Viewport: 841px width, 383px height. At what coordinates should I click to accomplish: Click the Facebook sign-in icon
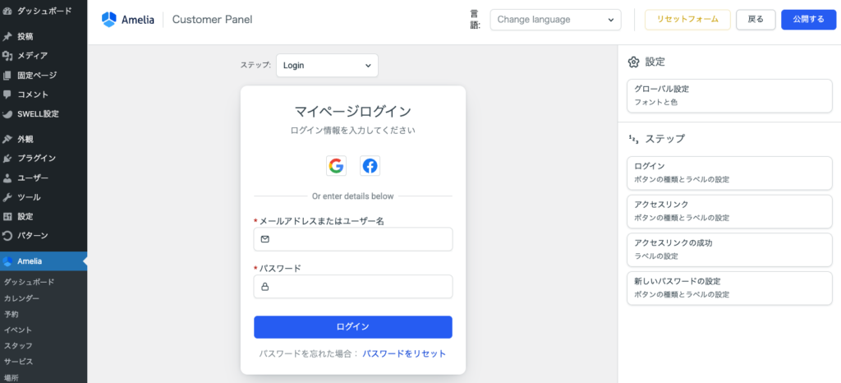tap(370, 166)
